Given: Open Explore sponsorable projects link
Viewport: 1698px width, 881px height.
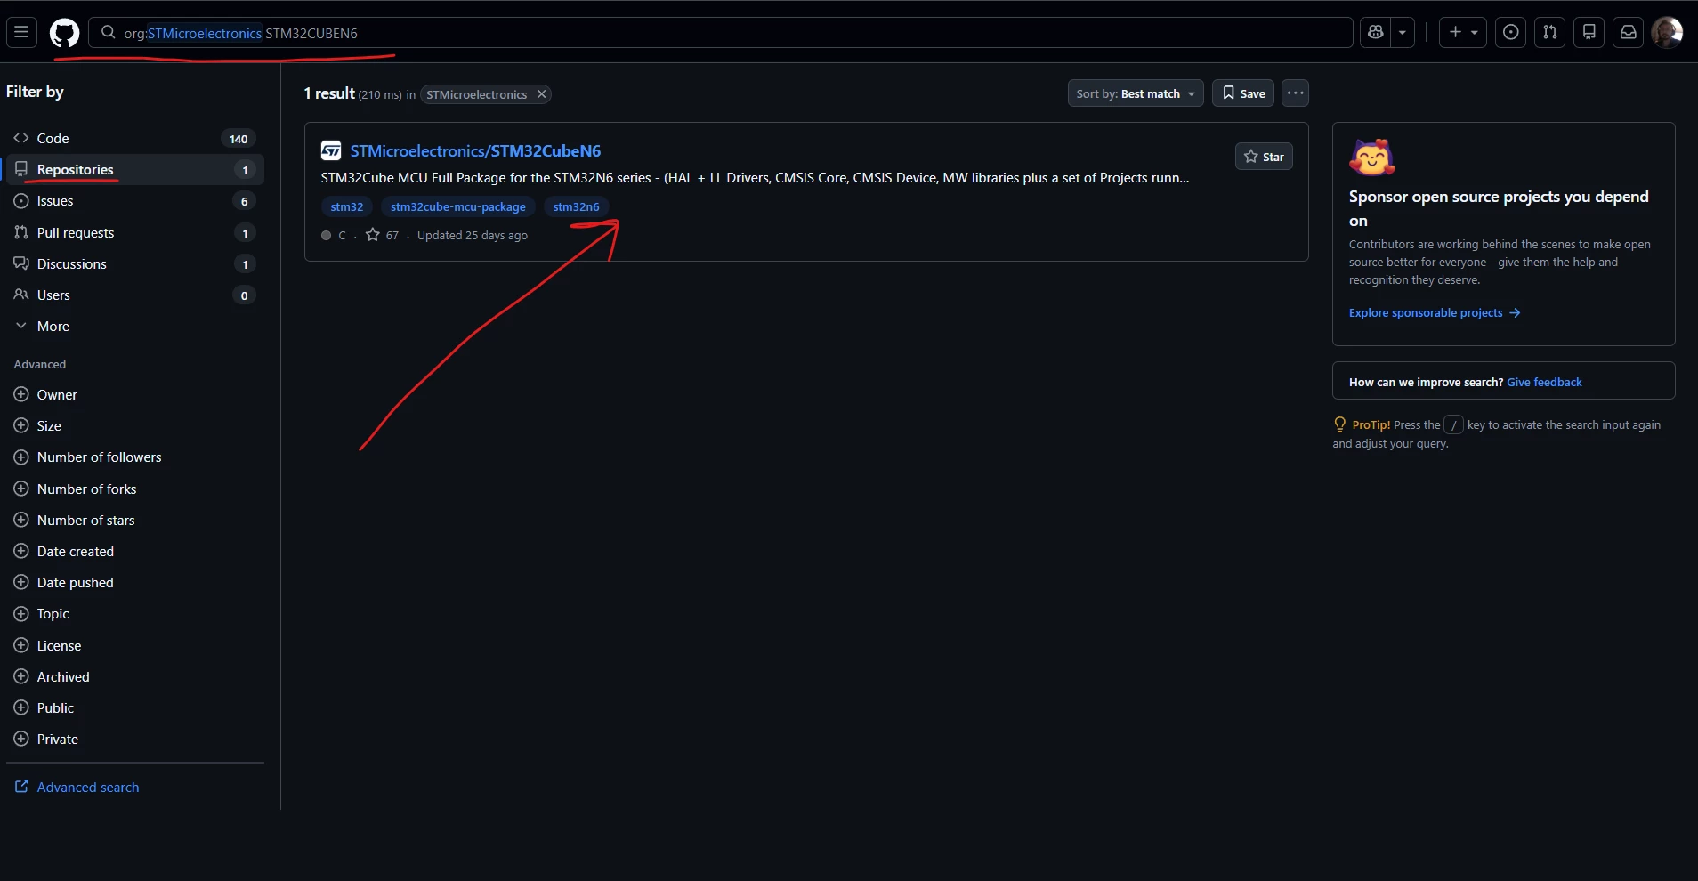Looking at the screenshot, I should [x=1435, y=313].
